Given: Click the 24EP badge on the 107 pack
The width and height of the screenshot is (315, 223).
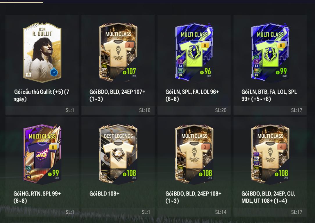Looking at the screenshot, I should (104, 66).
